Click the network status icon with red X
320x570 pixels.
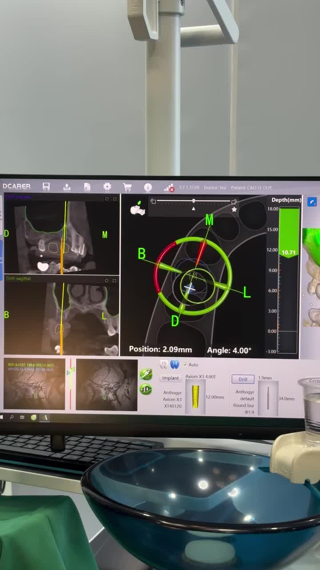coord(169,188)
